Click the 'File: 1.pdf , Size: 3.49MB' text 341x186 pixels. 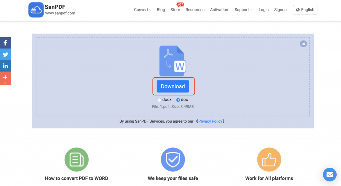pos(173,107)
